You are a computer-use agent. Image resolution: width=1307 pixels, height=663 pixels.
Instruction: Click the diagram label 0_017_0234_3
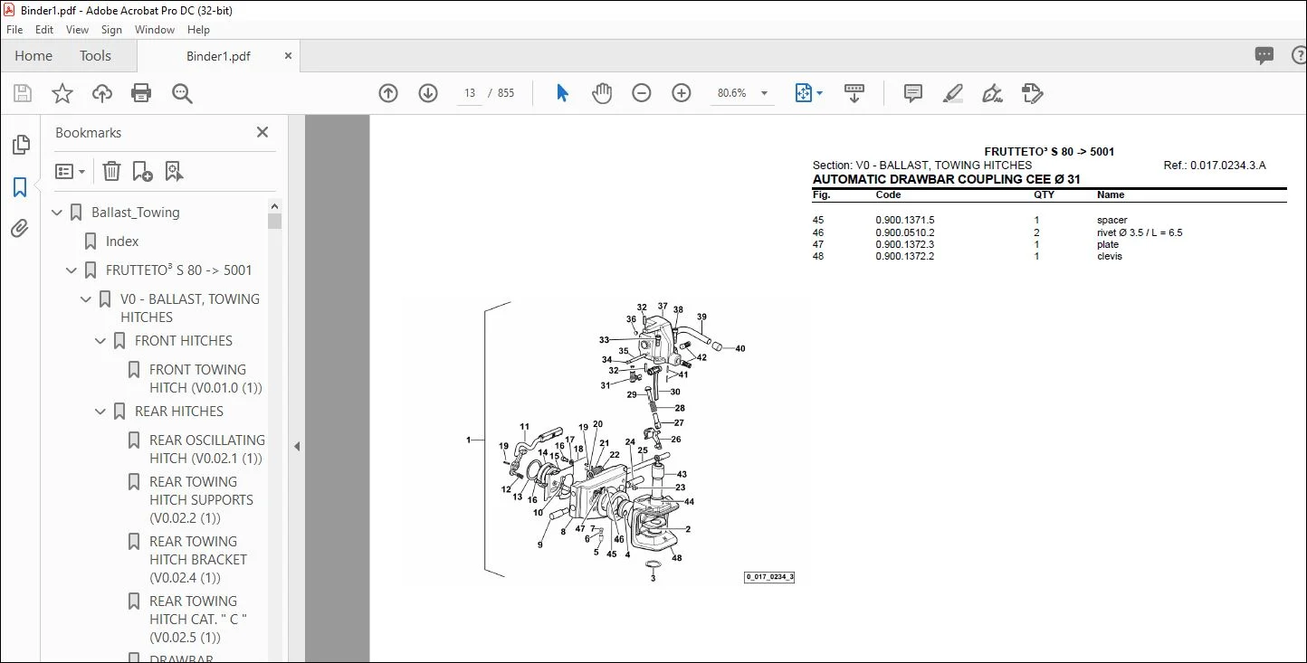point(769,577)
